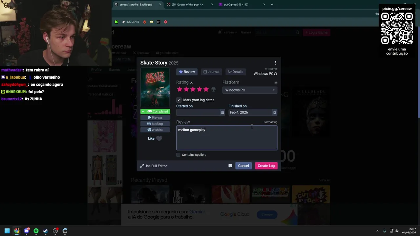
Task: Toggle the green Completed status button
Action: (157, 111)
